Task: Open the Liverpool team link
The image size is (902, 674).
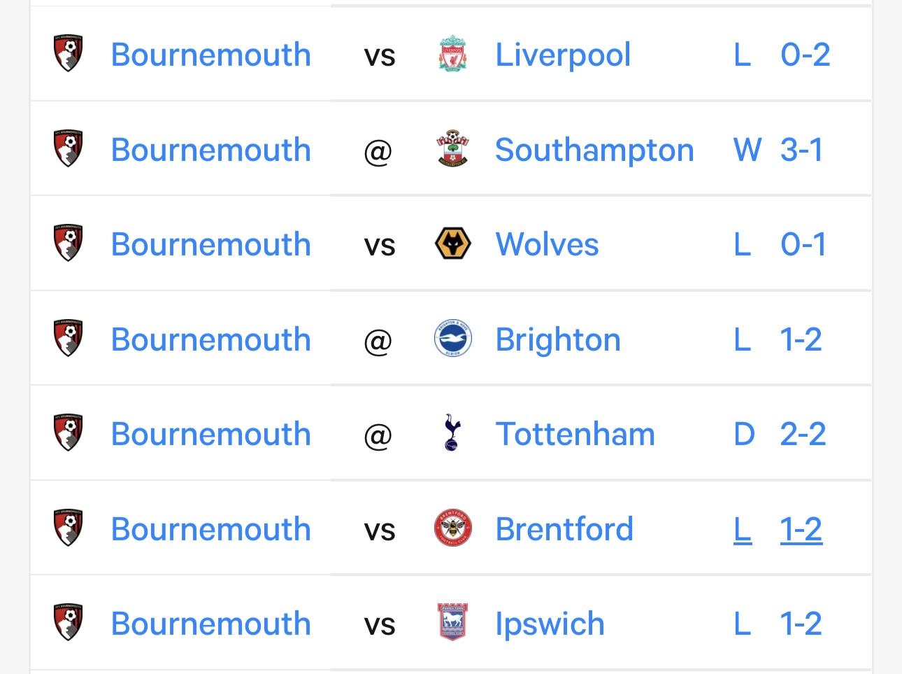Action: click(x=563, y=55)
